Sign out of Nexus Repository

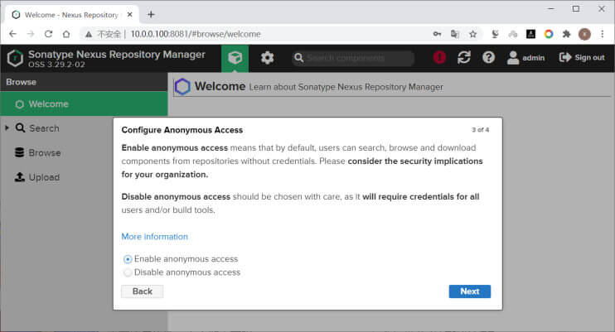click(582, 58)
